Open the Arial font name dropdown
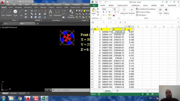 (112, 9)
